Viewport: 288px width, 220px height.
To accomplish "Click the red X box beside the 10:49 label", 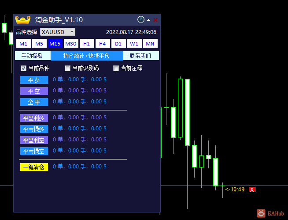I will click(x=252, y=190).
